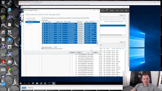Open the Skype desktop icon
Image resolution: width=162 pixels, height=91 pixels.
[10, 40]
